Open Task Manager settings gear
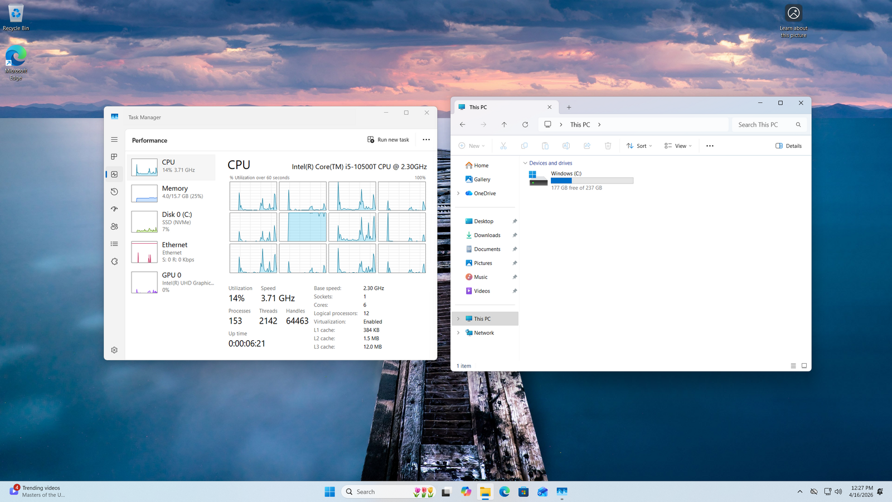The height and width of the screenshot is (502, 892). (x=114, y=350)
